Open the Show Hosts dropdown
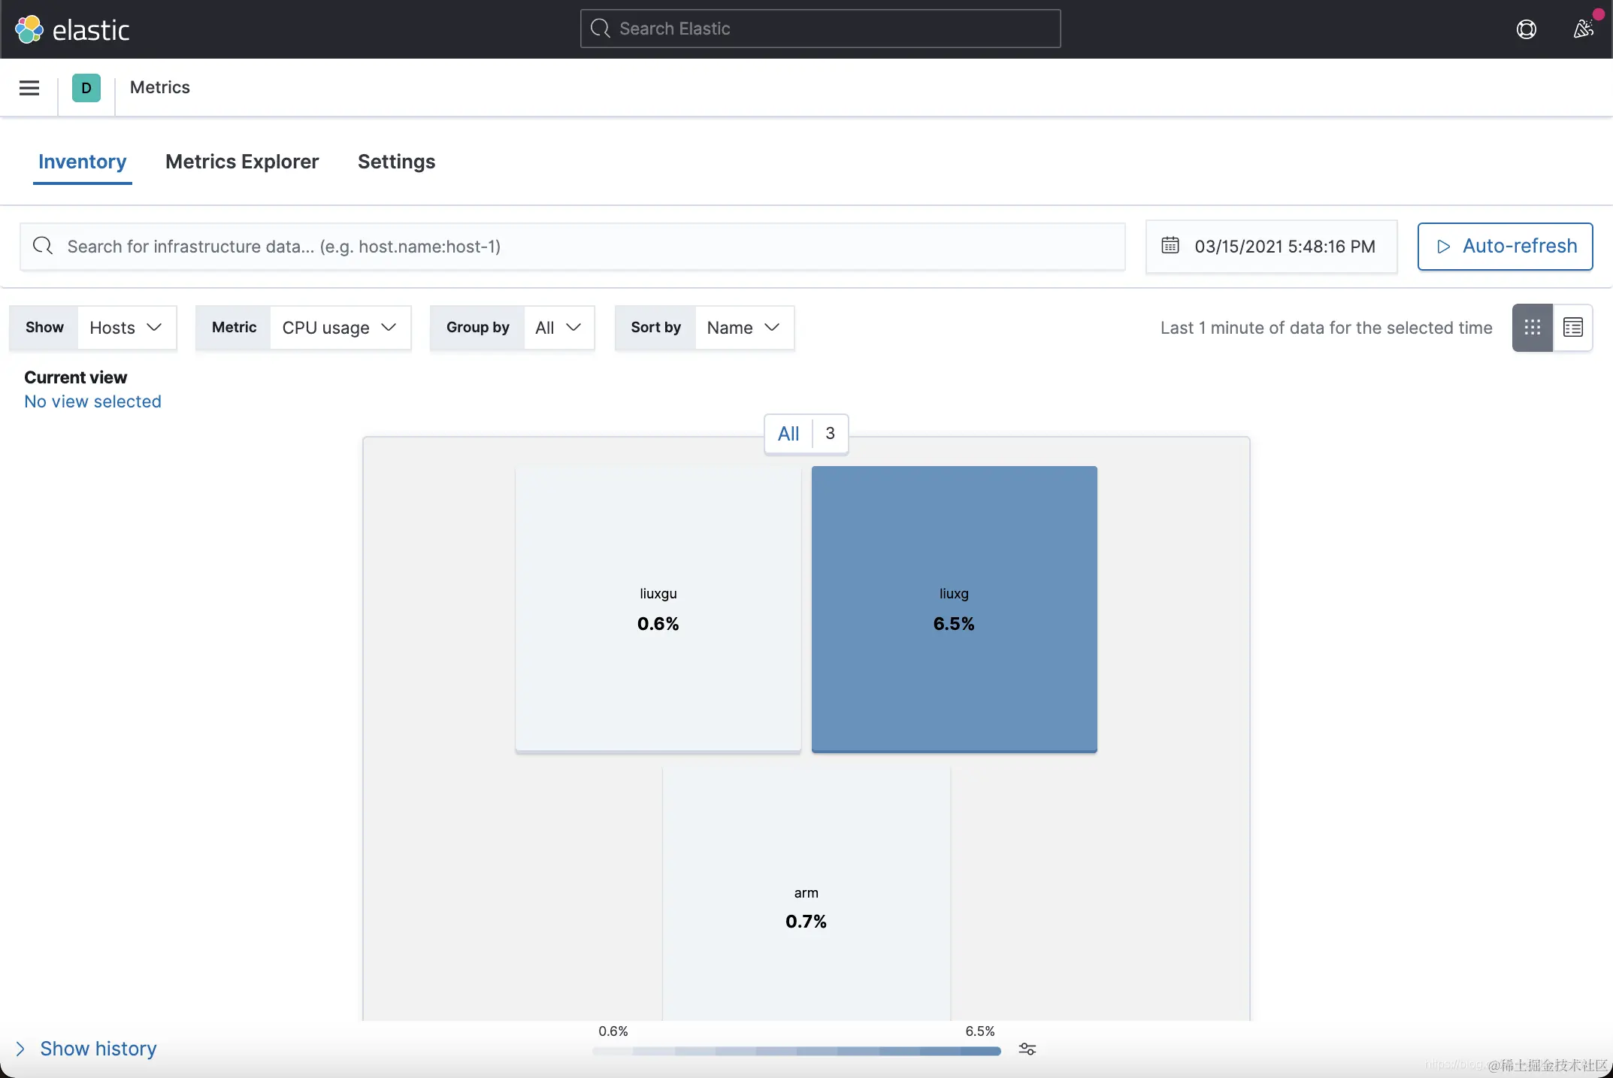 tap(126, 328)
